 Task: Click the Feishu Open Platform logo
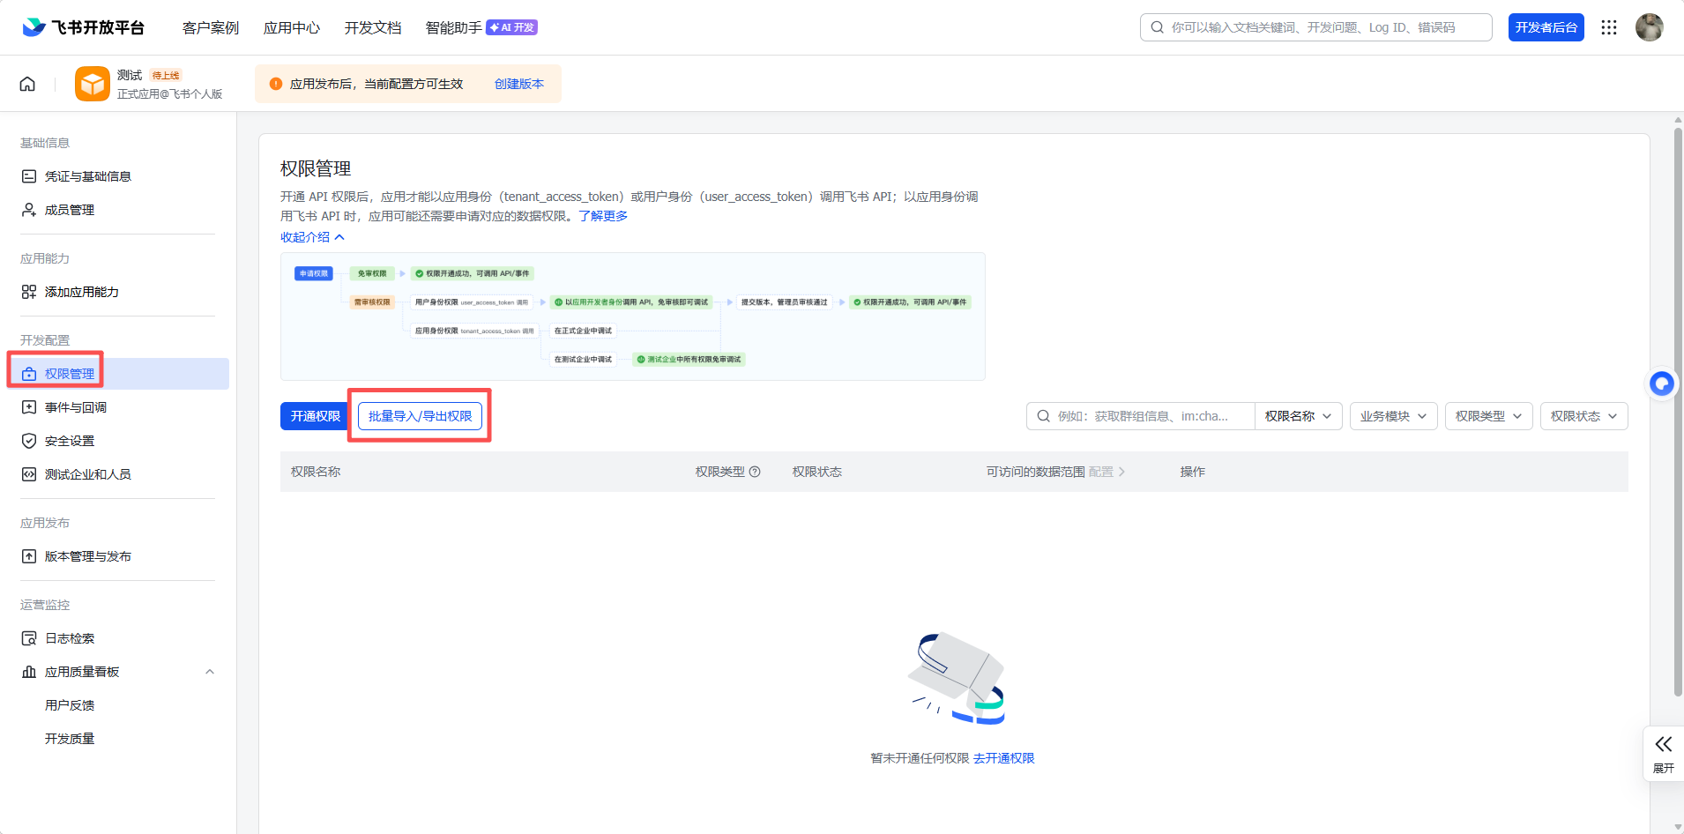pos(83,27)
